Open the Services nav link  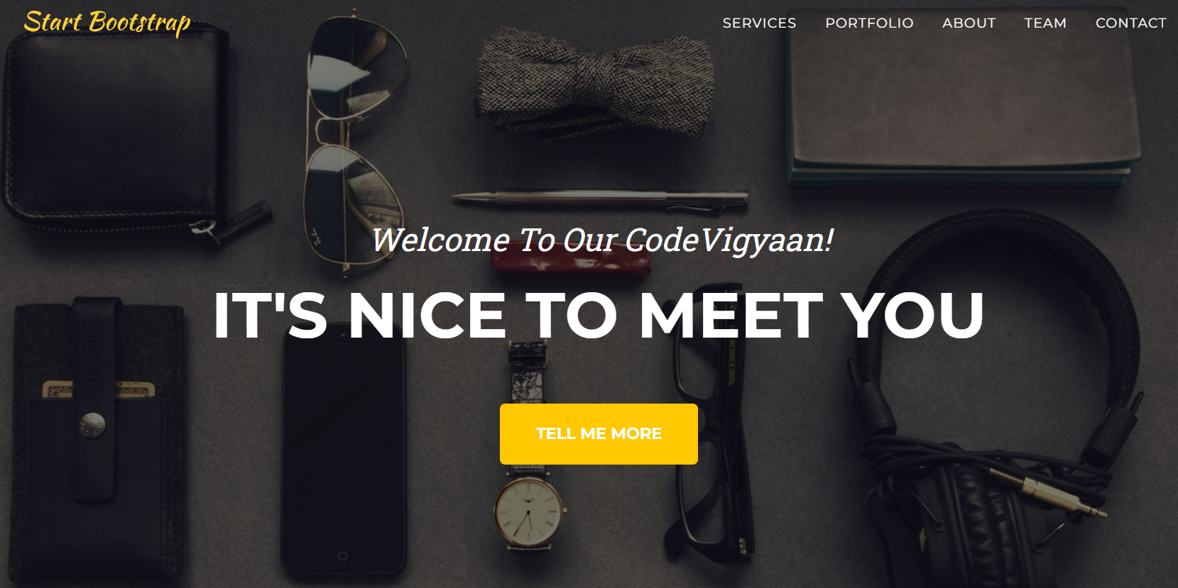759,23
